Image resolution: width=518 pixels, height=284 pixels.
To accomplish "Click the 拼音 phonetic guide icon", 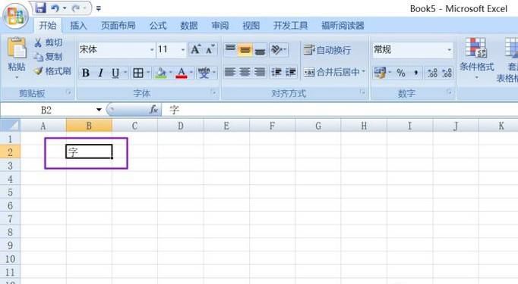I will (204, 73).
